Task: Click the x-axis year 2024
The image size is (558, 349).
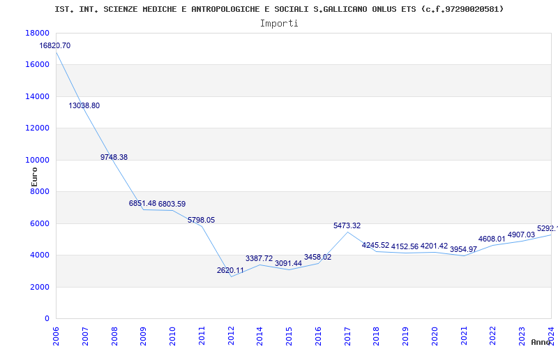Action: [x=551, y=336]
